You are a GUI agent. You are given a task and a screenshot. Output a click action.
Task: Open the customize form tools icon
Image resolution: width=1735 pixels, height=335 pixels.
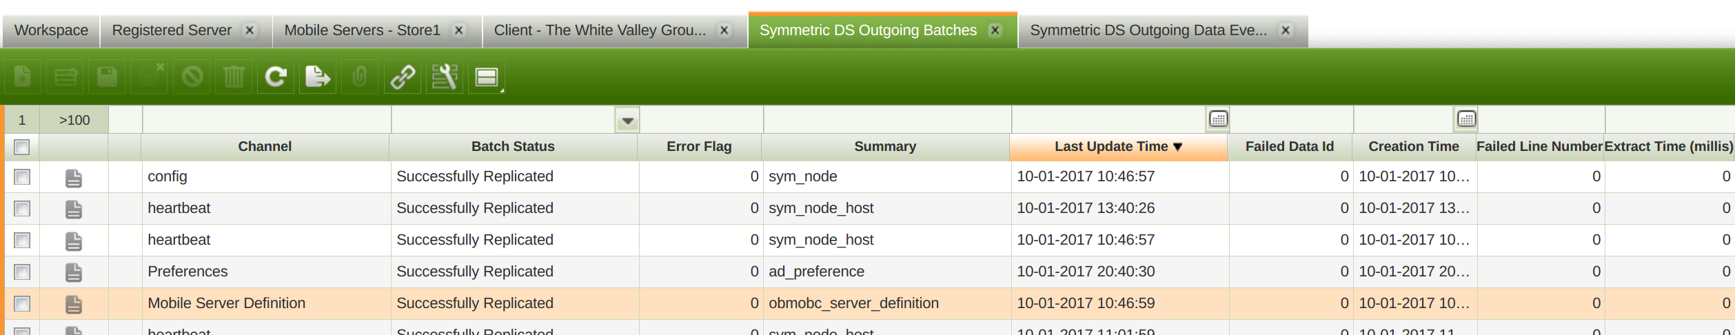click(445, 77)
